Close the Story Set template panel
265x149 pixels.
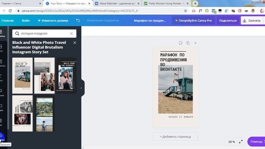click(75, 43)
